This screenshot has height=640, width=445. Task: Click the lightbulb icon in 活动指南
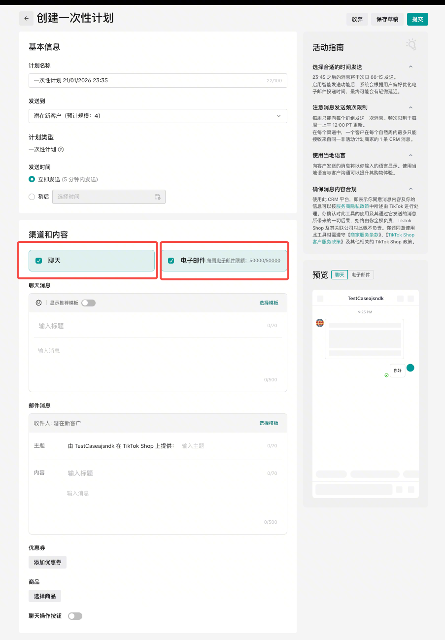(411, 45)
